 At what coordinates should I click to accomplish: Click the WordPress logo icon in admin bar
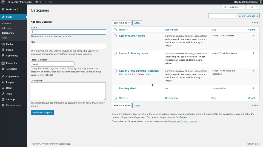click(x=3, y=2)
